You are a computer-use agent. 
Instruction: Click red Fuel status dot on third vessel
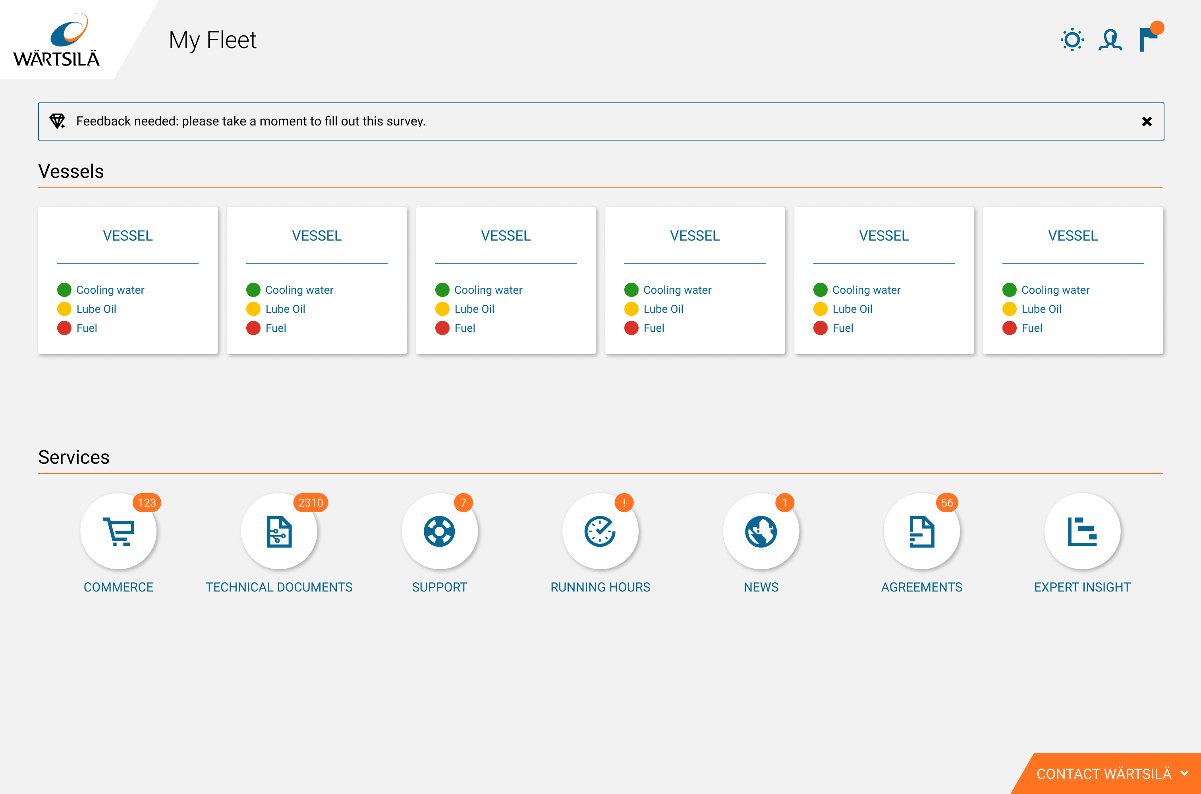(x=442, y=328)
